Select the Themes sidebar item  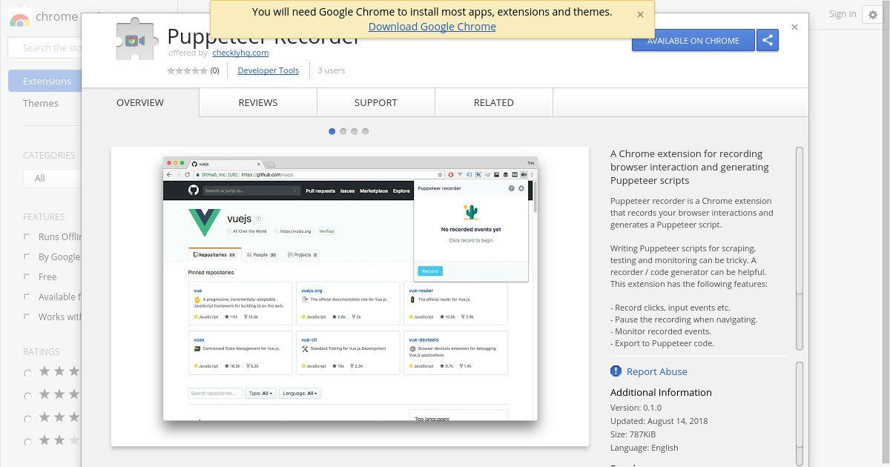pyautogui.click(x=41, y=103)
